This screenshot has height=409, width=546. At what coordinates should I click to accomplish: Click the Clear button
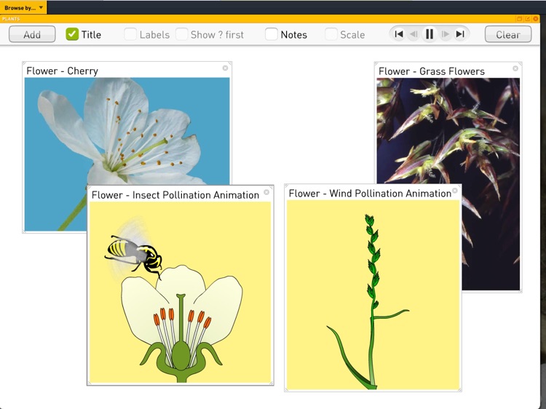(x=508, y=34)
